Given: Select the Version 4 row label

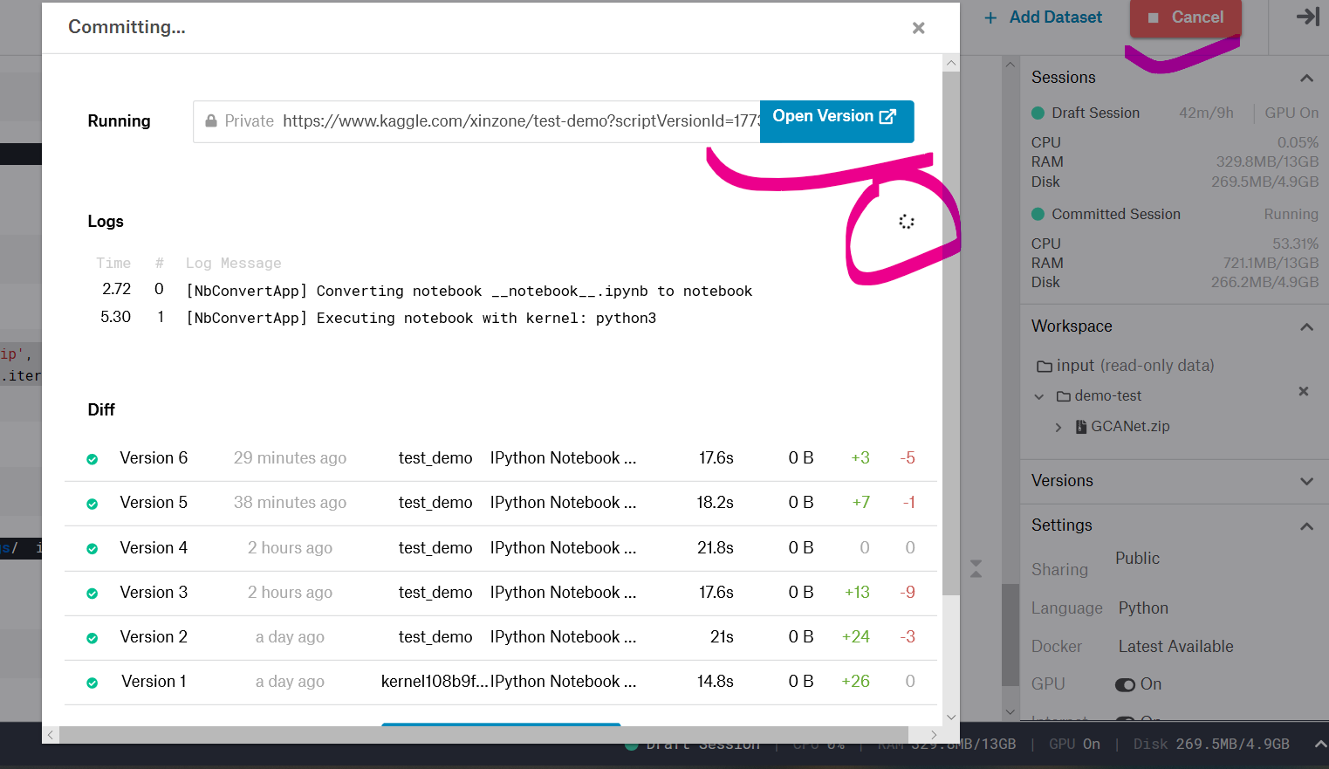Looking at the screenshot, I should pos(154,548).
